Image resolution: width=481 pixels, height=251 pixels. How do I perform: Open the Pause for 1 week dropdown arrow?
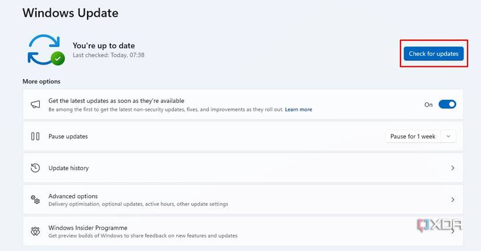(448, 137)
